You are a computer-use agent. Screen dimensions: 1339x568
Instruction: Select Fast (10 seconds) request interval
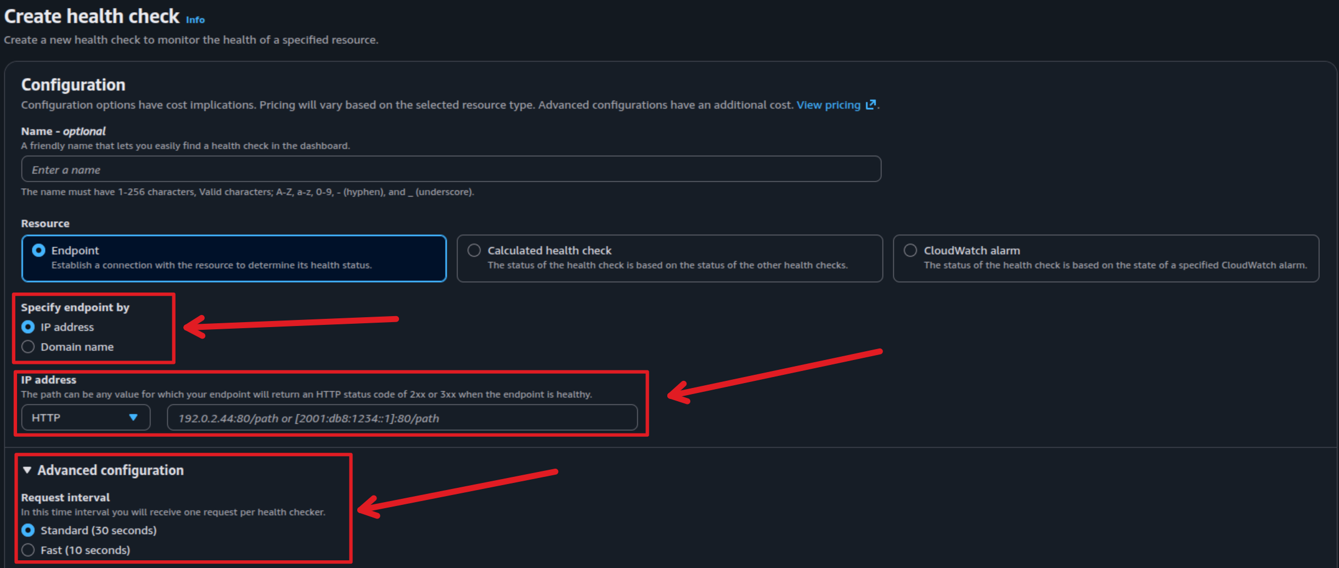coord(28,550)
